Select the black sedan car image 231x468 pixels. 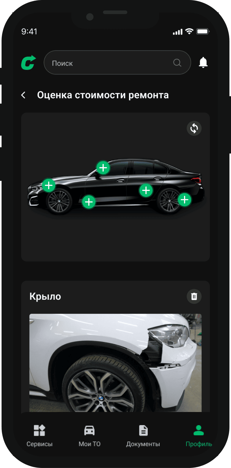coord(116,186)
